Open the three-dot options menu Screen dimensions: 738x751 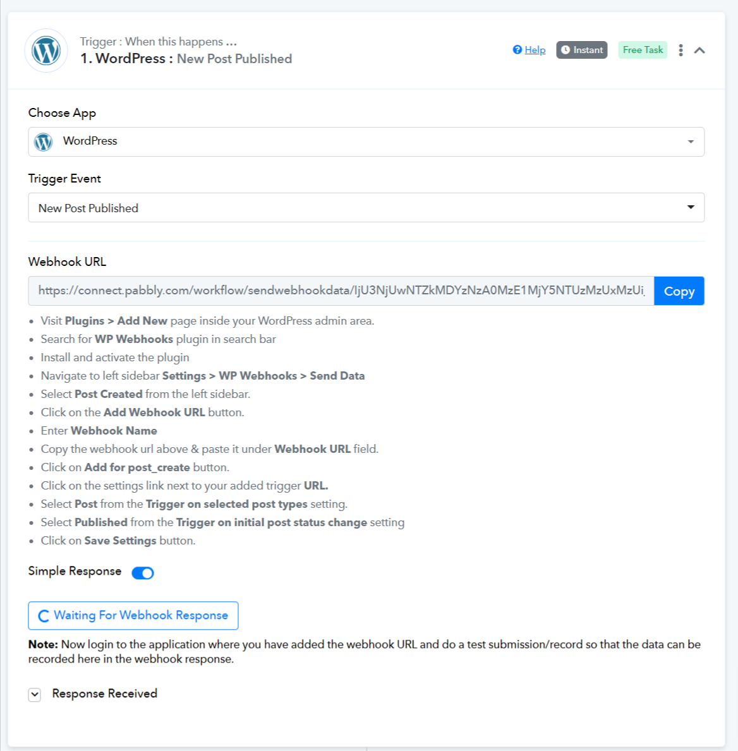tap(681, 51)
